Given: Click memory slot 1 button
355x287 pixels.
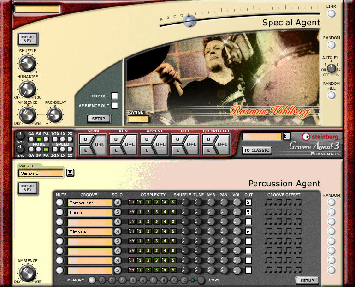Looking at the screenshot, I should (x=92, y=281).
